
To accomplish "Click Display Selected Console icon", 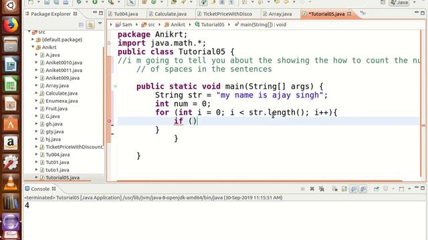I will click(x=386, y=189).
